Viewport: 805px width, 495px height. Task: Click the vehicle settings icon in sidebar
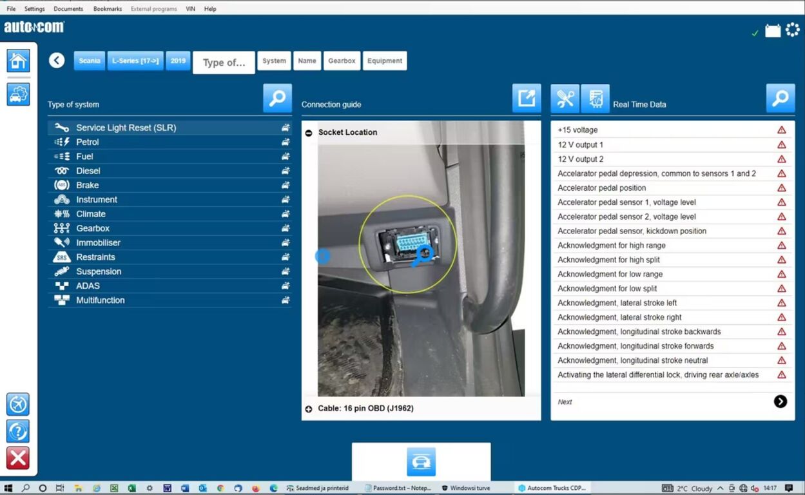point(18,94)
